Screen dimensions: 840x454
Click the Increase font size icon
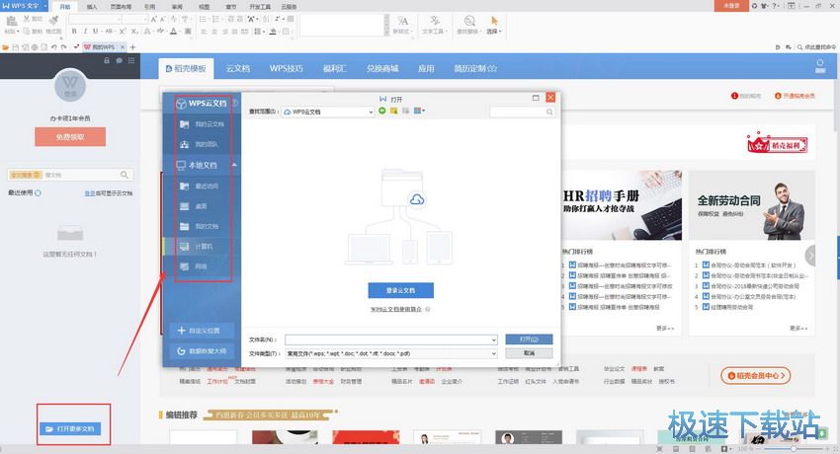pyautogui.click(x=154, y=20)
